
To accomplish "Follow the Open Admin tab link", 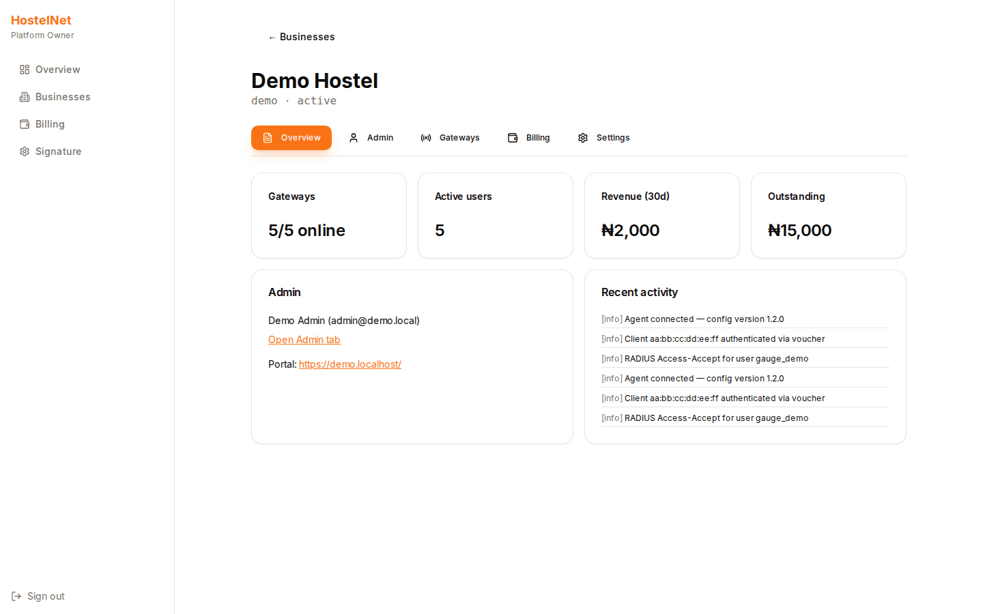I will (304, 340).
